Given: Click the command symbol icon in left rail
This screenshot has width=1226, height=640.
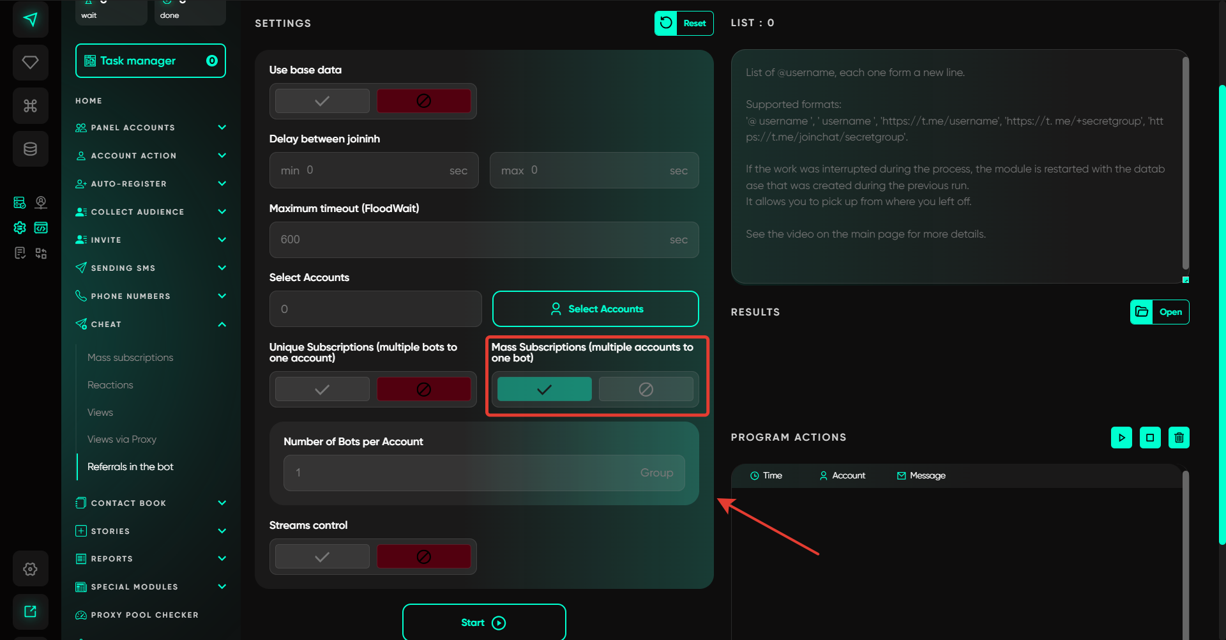Looking at the screenshot, I should pyautogui.click(x=30, y=105).
